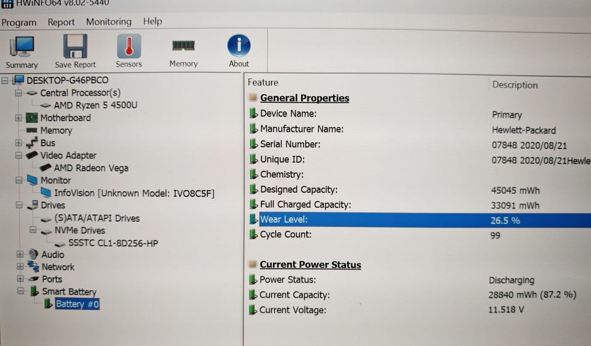Click the 33091 mWh value
Screen dimensions: 591x346
515,206
